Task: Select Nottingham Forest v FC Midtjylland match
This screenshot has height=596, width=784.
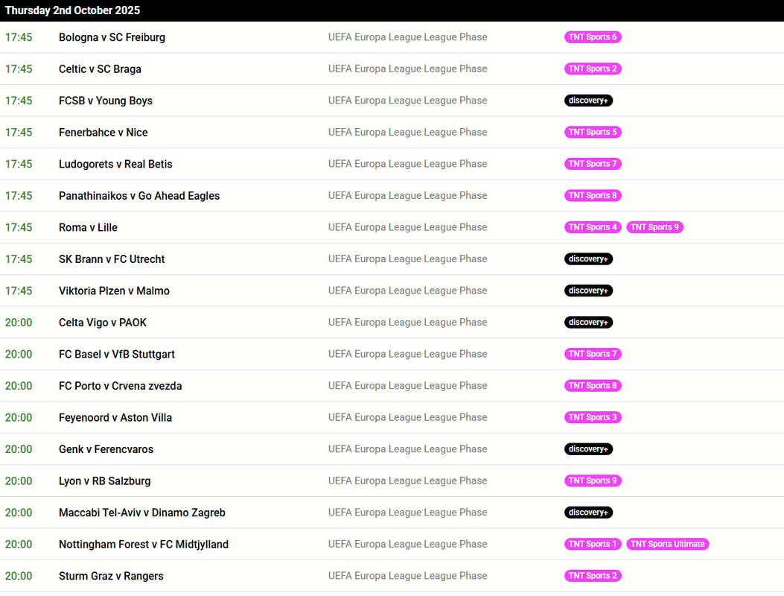Action: click(144, 545)
